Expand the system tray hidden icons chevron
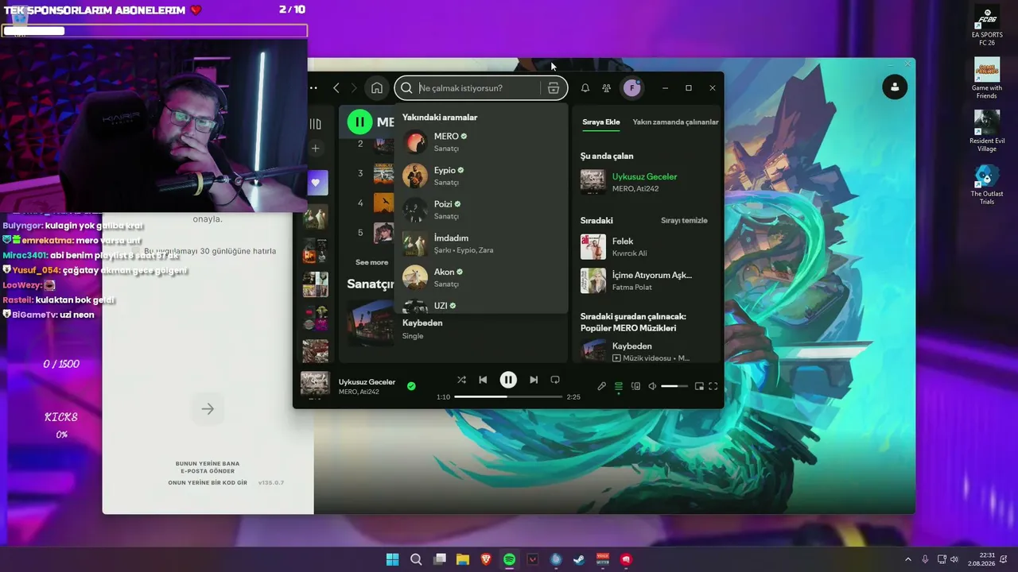Viewport: 1018px width, 572px height. click(x=908, y=559)
